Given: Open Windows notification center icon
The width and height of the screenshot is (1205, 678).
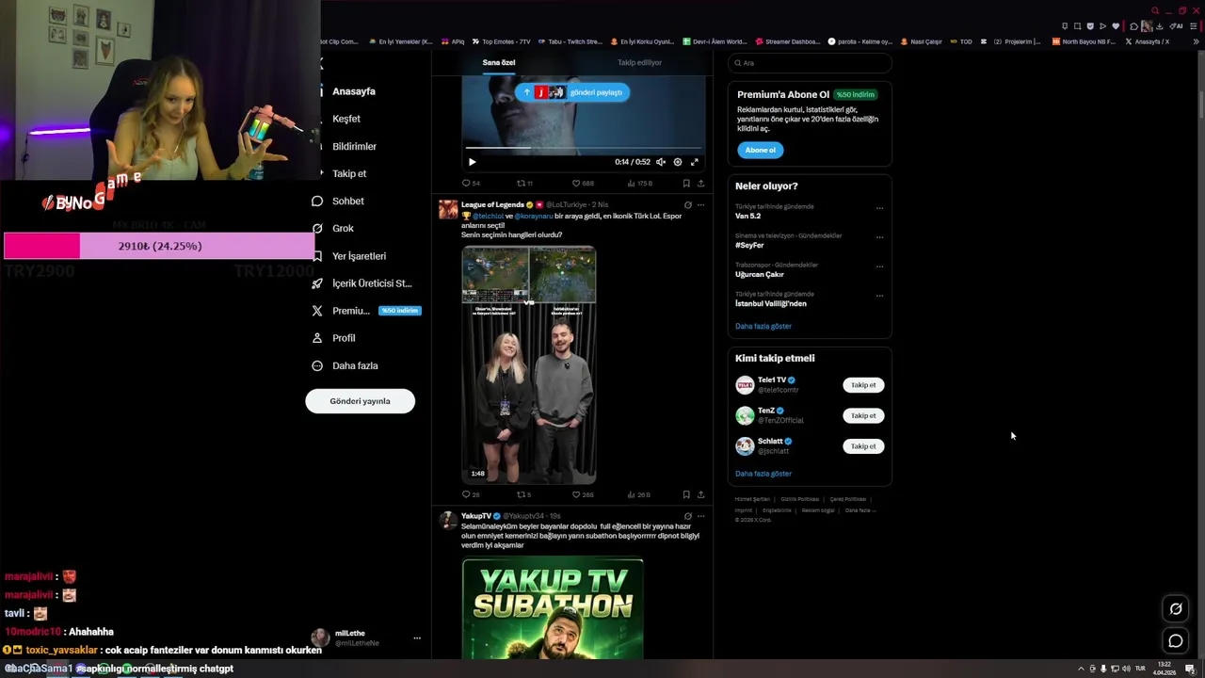Looking at the screenshot, I should (1190, 669).
